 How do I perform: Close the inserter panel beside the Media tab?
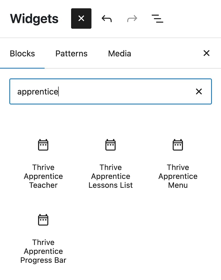[x=207, y=53]
